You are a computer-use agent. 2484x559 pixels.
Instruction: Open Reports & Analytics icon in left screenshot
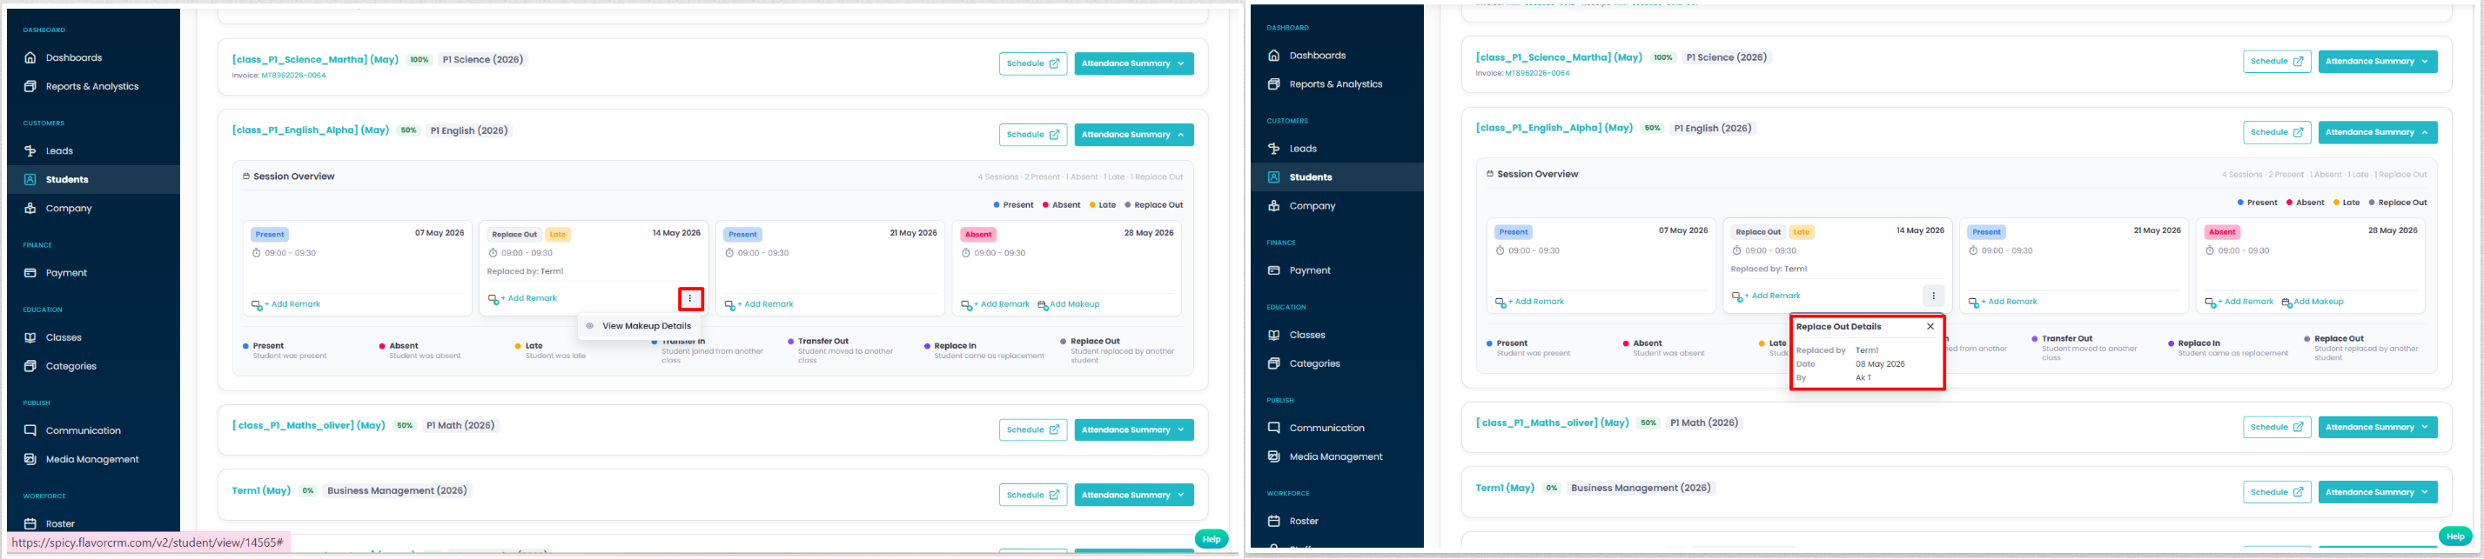click(x=30, y=87)
